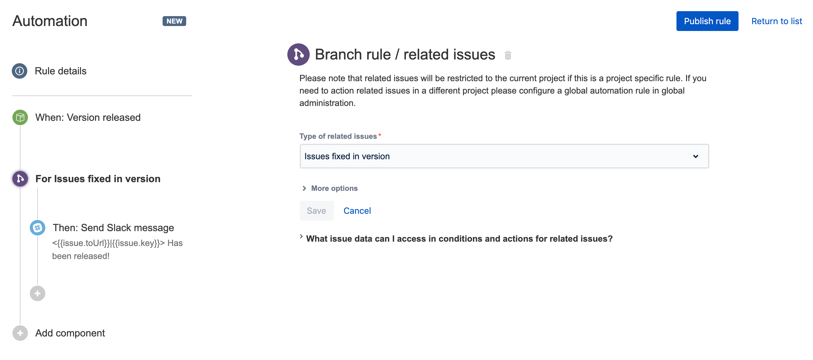Image resolution: width=813 pixels, height=360 pixels.
Task: Select For Issues fixed in version branch
Action: [98, 179]
